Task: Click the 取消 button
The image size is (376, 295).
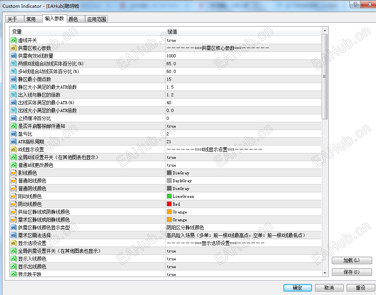Action: pos(329,288)
